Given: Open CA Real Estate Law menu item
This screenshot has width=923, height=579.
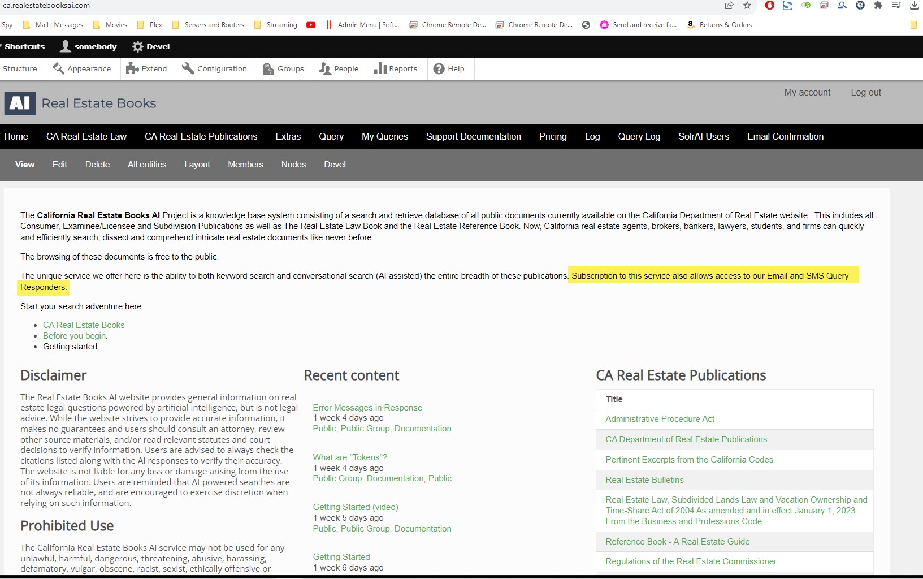Looking at the screenshot, I should point(86,136).
